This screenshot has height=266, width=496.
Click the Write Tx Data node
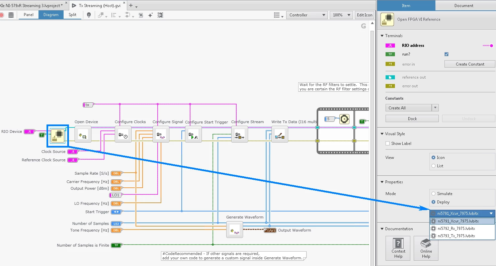coord(280,134)
